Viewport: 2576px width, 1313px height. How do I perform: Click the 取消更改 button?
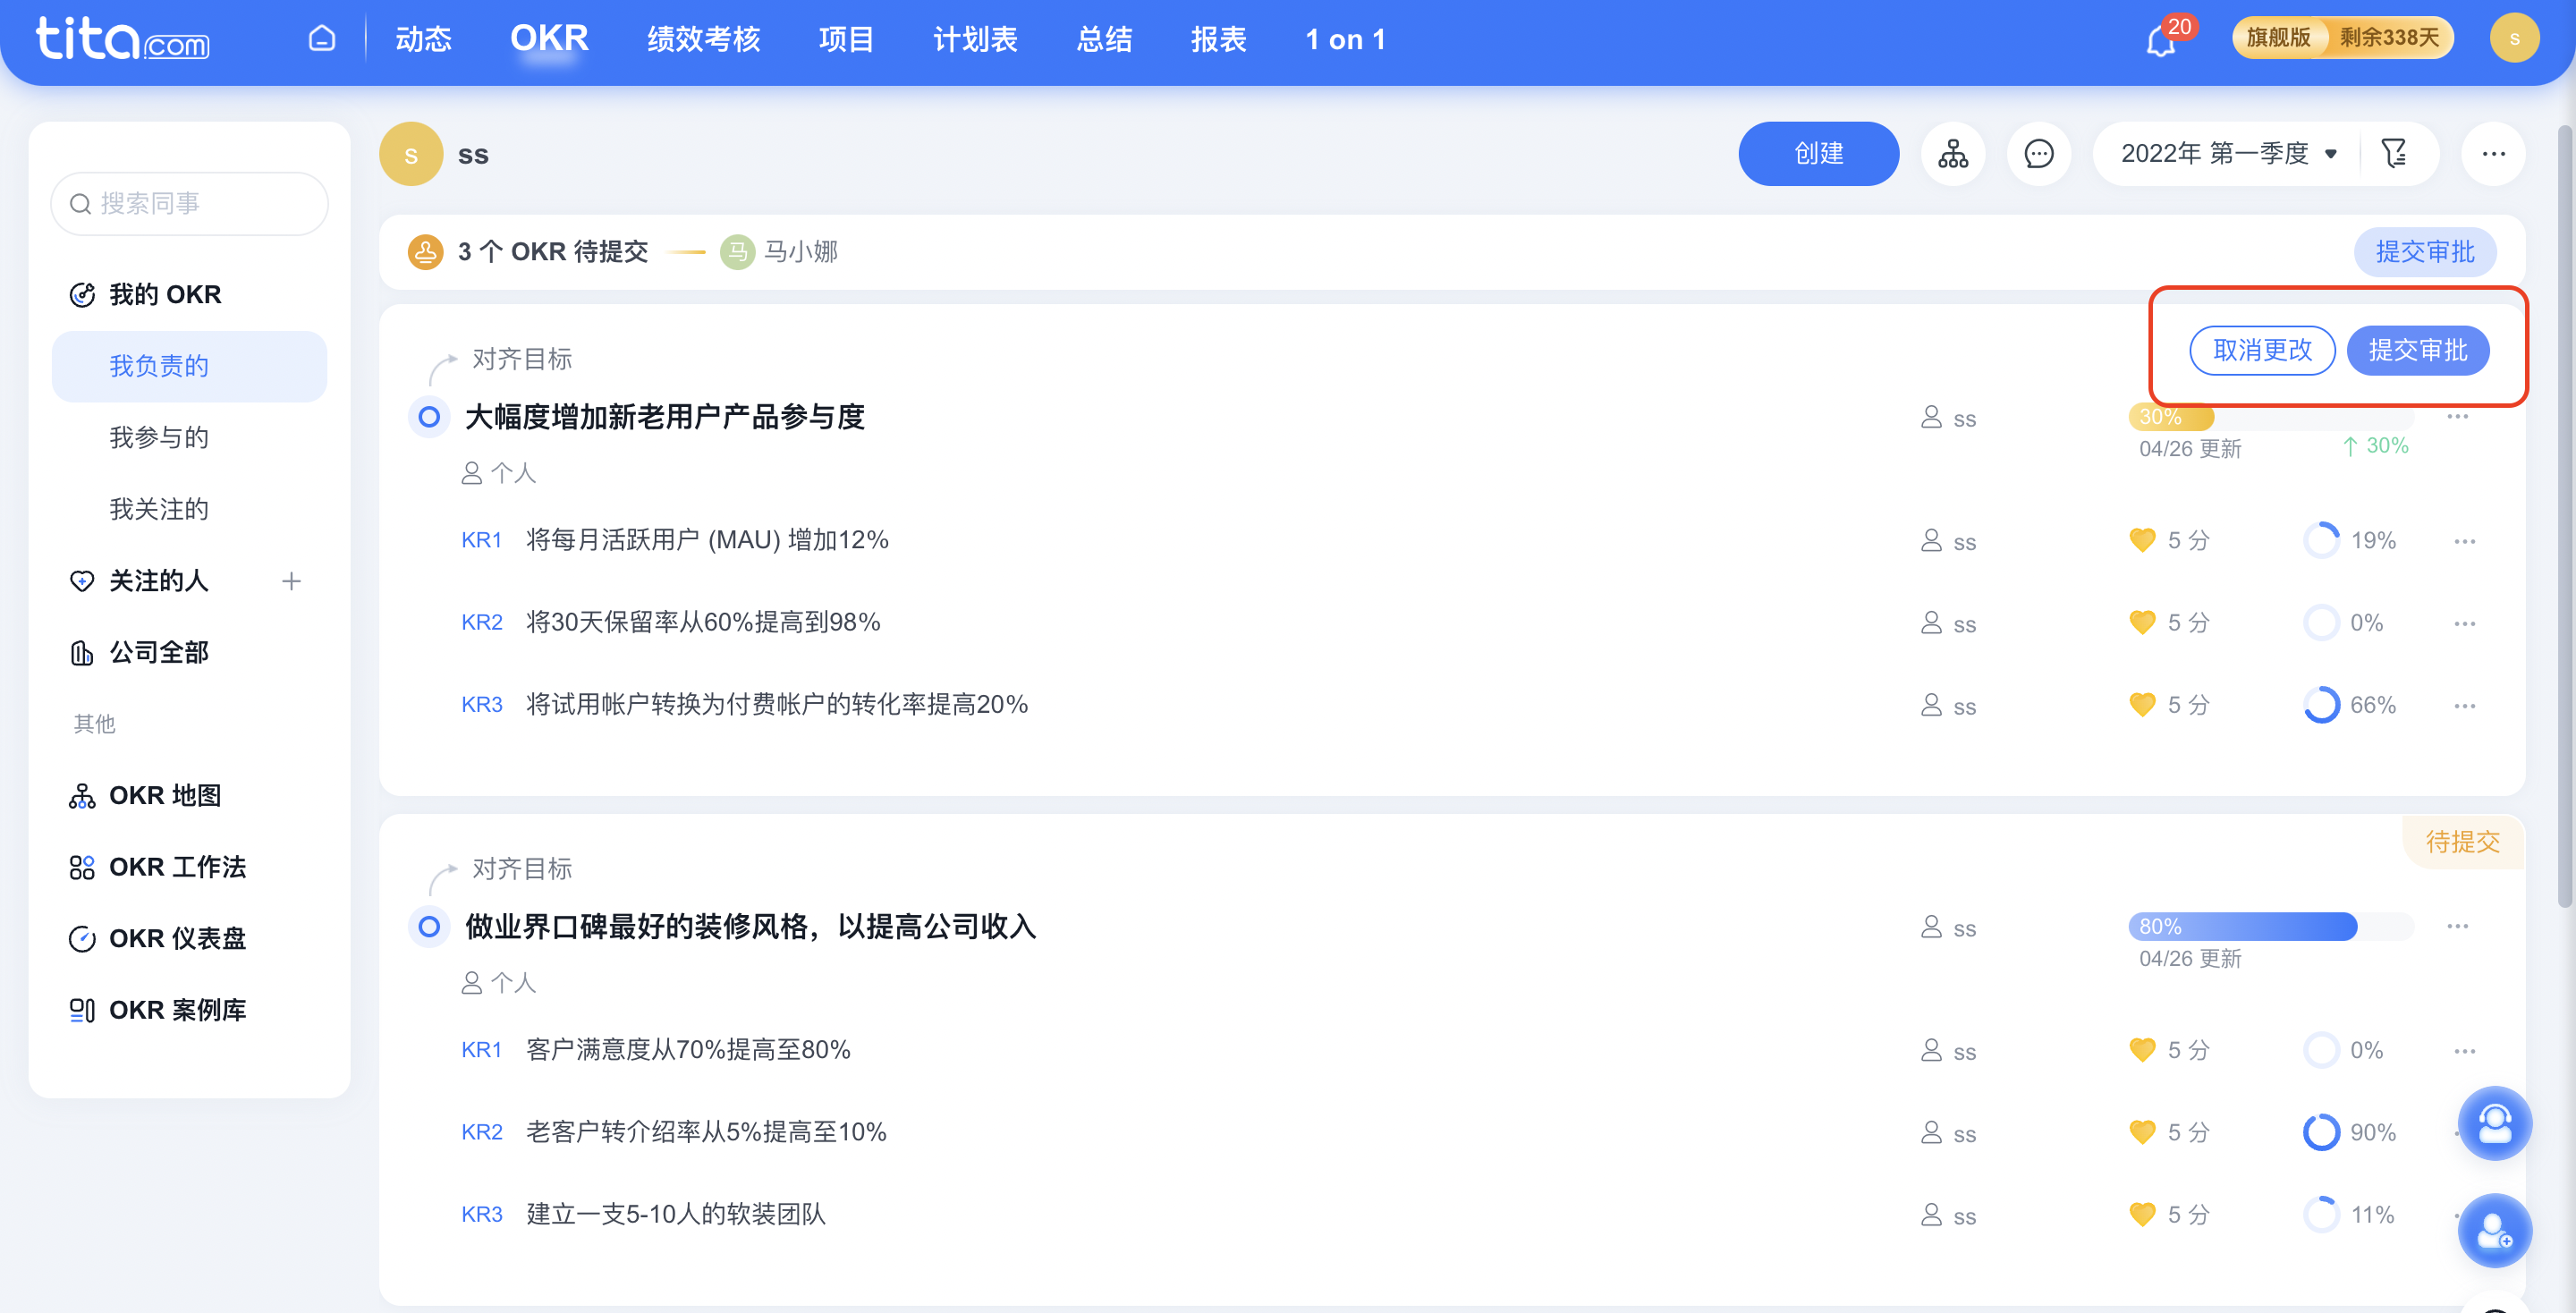(x=2262, y=350)
